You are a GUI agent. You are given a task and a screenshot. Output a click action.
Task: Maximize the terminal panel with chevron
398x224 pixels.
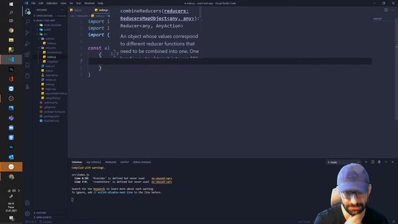pos(386,162)
